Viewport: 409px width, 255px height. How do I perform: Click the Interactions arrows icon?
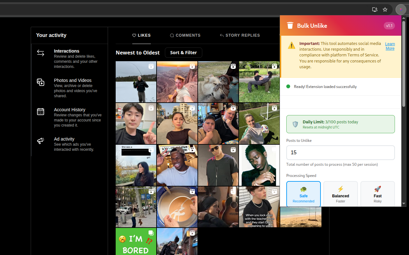(x=41, y=53)
